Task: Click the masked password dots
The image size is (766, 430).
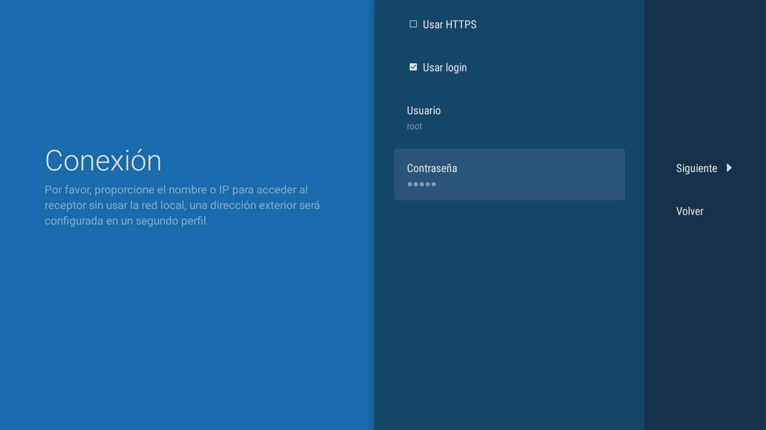Action: tap(422, 184)
